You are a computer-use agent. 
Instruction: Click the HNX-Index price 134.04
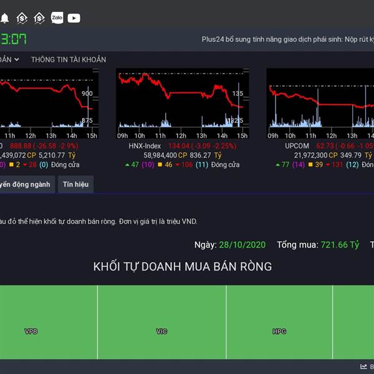[x=179, y=146]
